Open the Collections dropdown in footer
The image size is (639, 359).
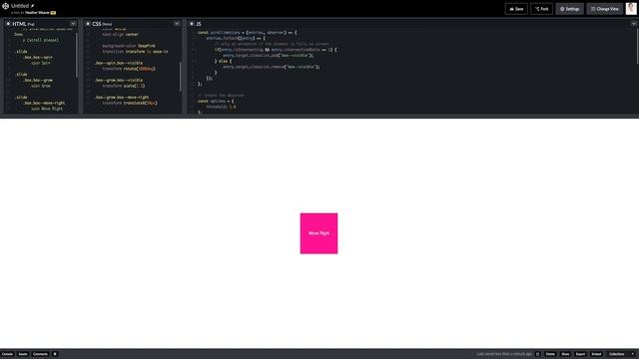[x=621, y=354]
